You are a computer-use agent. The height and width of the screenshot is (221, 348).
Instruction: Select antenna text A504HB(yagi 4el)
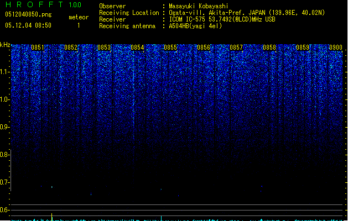pos(195,26)
